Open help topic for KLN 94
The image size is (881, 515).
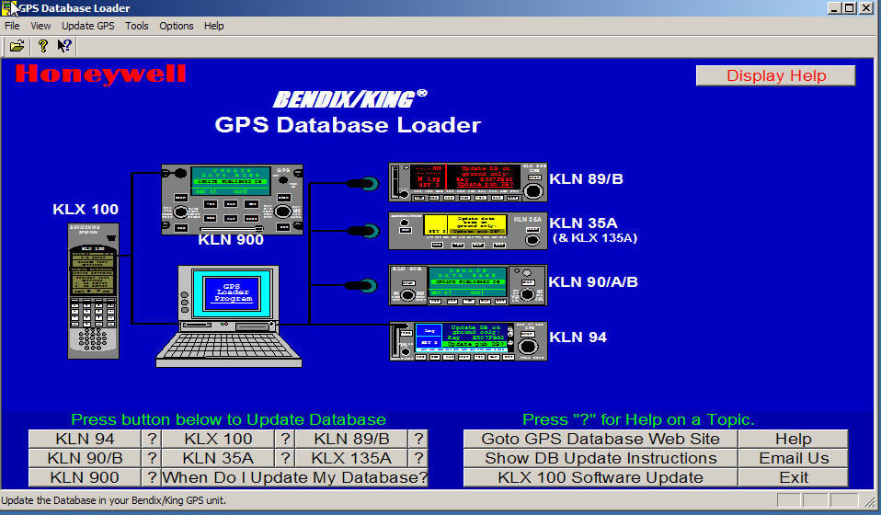[x=151, y=439]
